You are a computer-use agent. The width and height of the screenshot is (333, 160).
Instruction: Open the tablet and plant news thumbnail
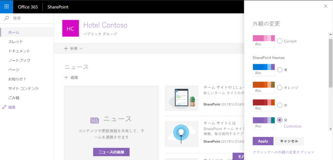point(181,98)
